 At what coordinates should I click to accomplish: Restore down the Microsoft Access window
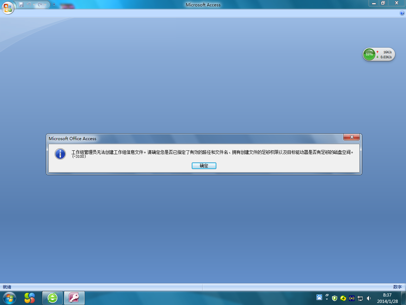[383, 3]
